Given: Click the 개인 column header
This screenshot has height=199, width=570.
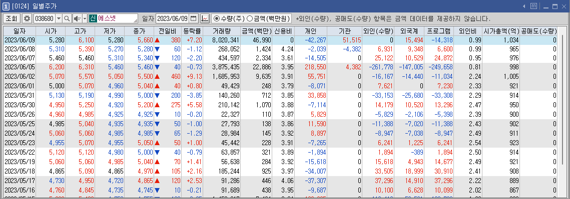Looking at the screenshot, I should click(311, 31).
